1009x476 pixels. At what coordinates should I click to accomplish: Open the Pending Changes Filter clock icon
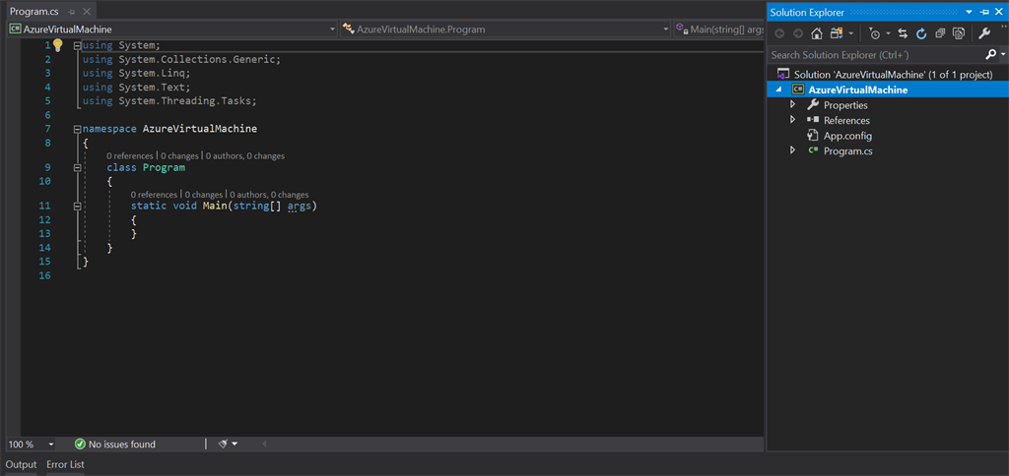(x=875, y=33)
